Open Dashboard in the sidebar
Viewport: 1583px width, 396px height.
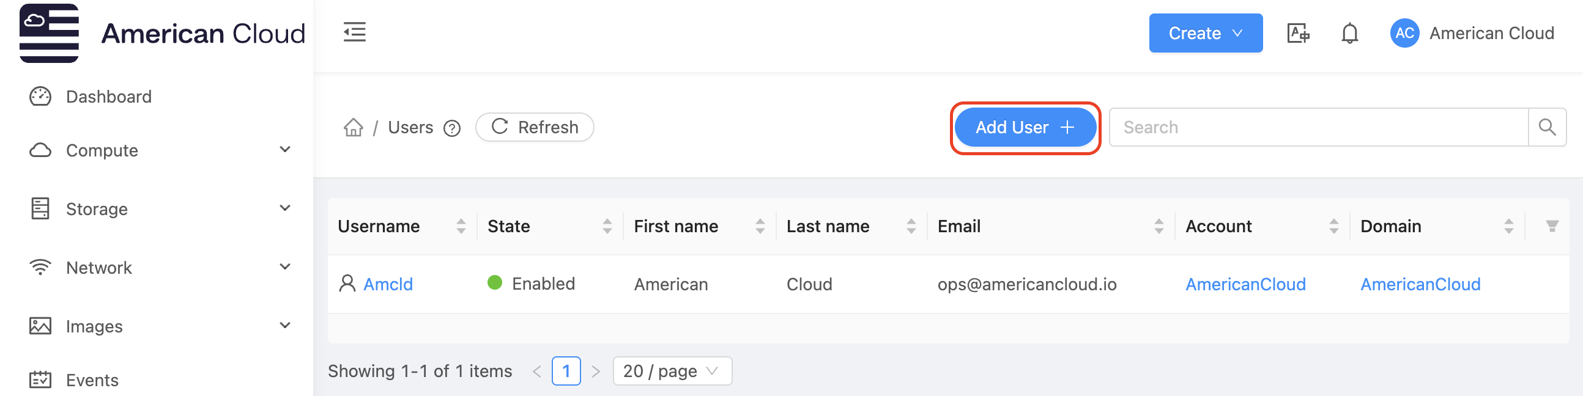(108, 97)
